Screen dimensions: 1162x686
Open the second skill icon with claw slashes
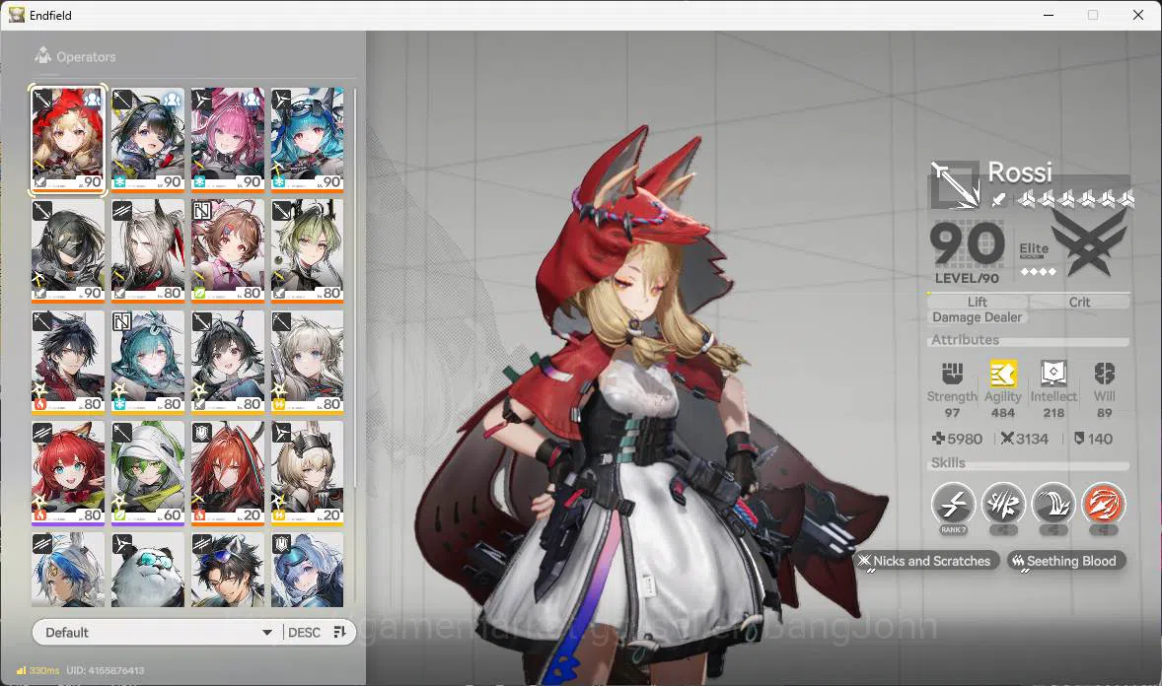pyautogui.click(x=1003, y=506)
